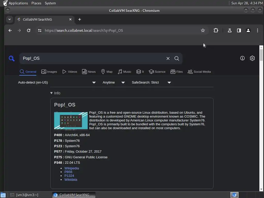This screenshot has height=198, width=264.
Task: Click the SearXNG magnifier logo
Action: tap(12, 59)
